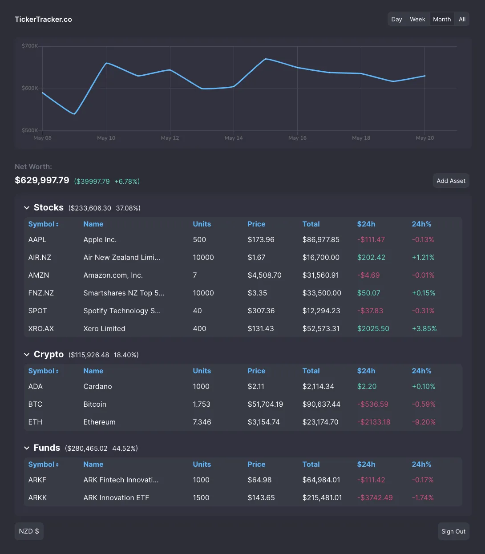Image resolution: width=485 pixels, height=554 pixels.
Task: Show All time chart range
Action: pos(462,19)
